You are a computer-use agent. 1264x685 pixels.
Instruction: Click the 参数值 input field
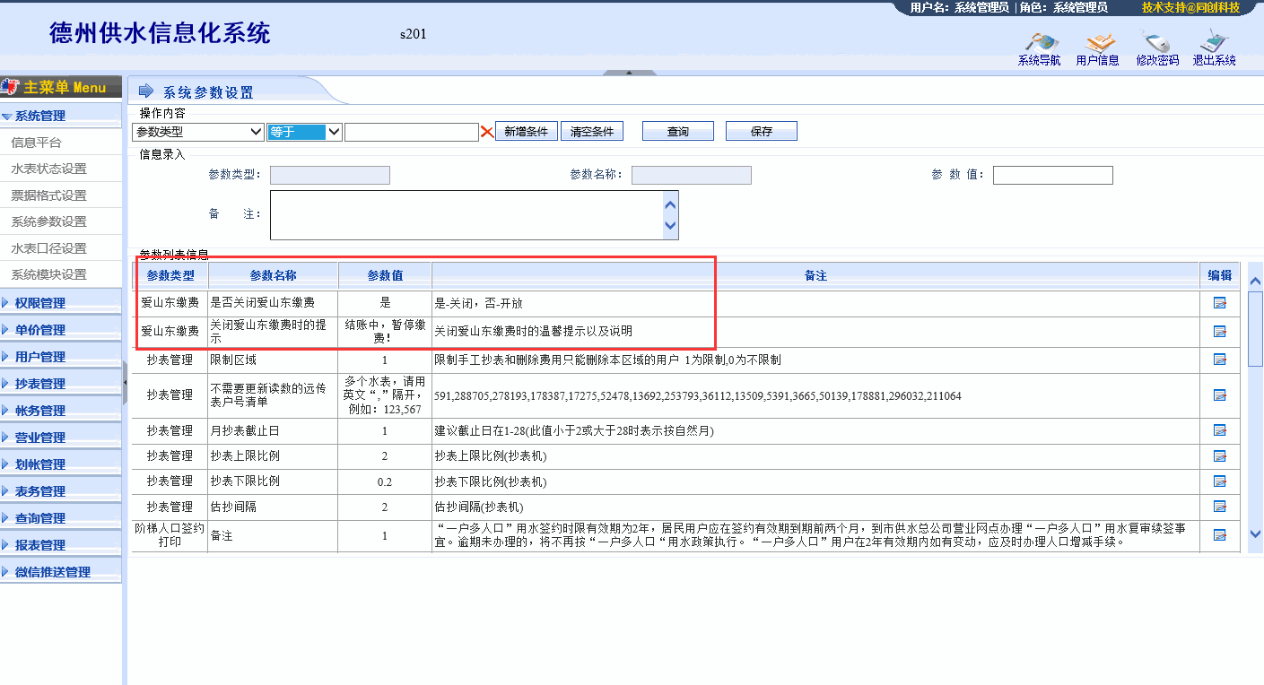[x=1052, y=175]
